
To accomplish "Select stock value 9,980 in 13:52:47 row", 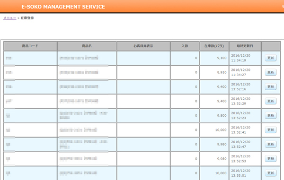I will 222,144.
